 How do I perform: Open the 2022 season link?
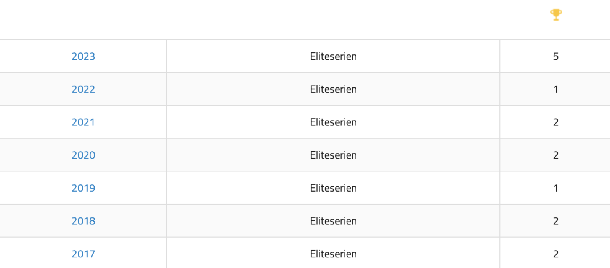83,89
